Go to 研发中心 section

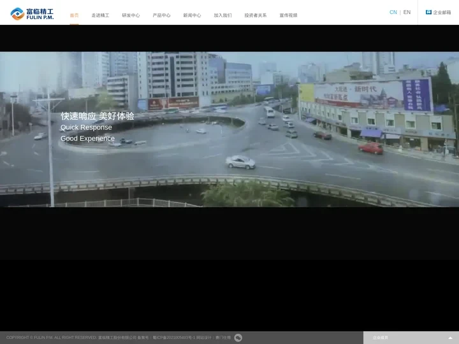(131, 15)
